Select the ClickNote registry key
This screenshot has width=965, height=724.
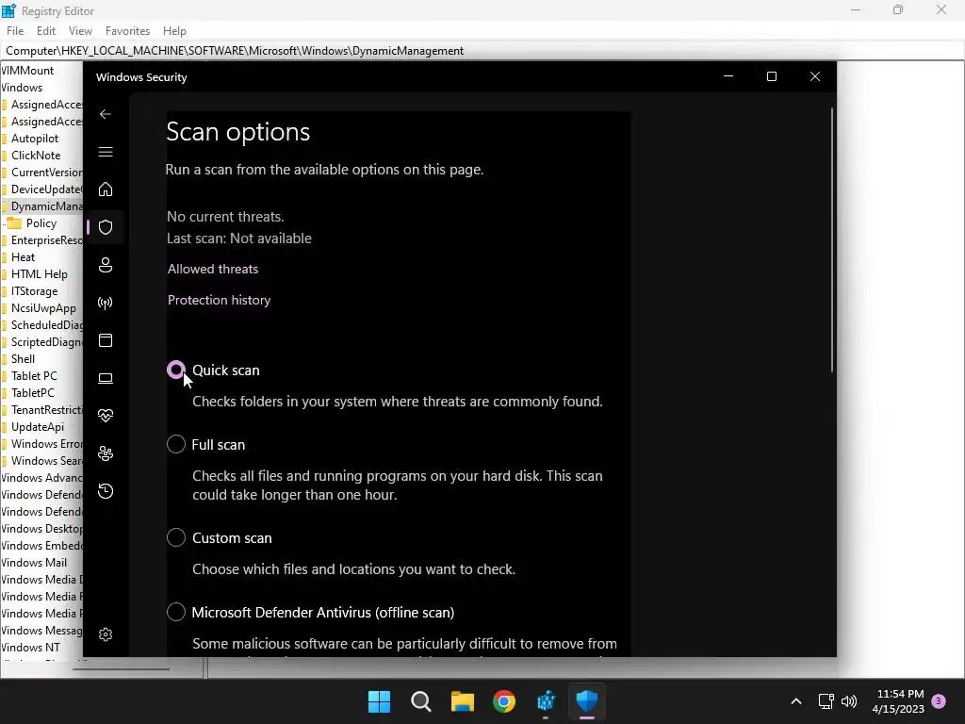[x=36, y=156]
